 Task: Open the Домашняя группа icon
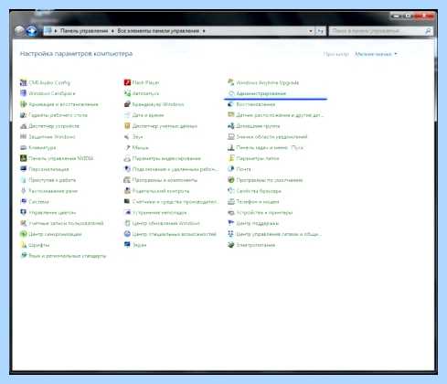(x=231, y=126)
